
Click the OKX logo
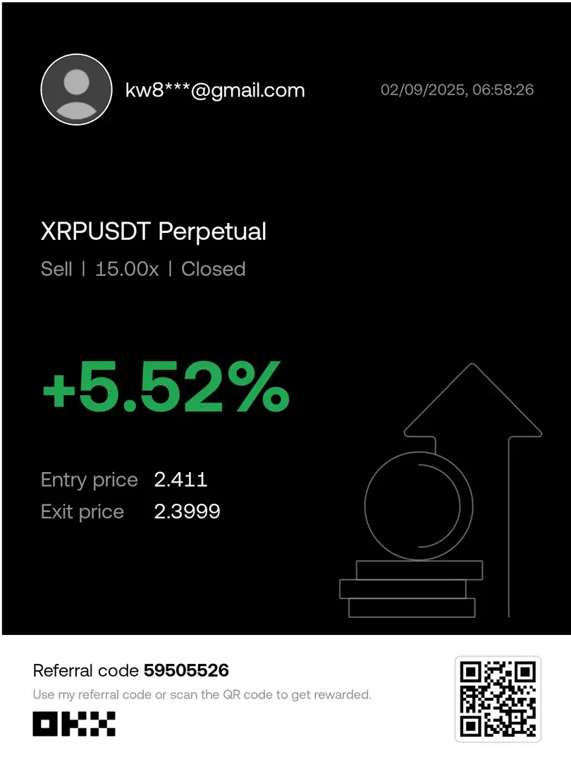(74, 723)
